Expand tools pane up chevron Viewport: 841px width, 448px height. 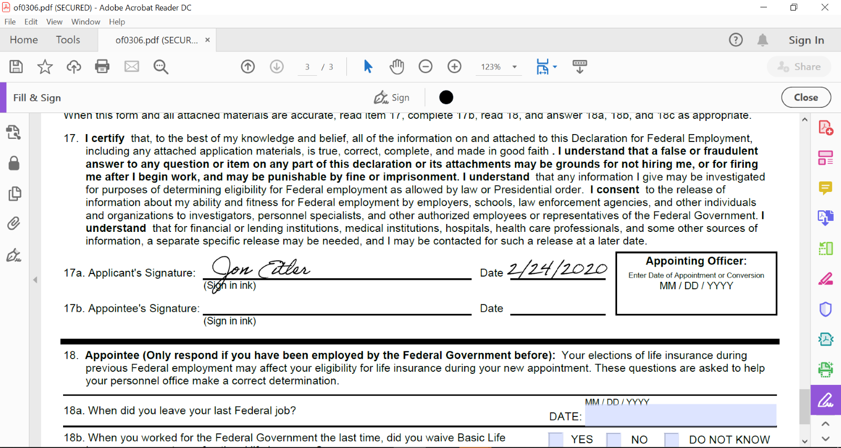point(825,424)
